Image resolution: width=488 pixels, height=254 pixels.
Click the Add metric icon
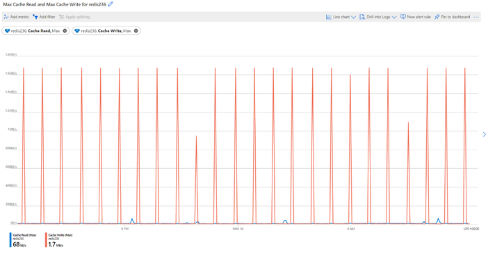(6, 17)
